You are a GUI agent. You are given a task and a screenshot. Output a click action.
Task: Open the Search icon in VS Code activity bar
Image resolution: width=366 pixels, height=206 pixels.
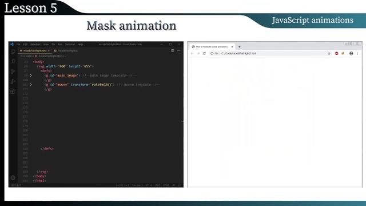pyautogui.click(x=13, y=61)
